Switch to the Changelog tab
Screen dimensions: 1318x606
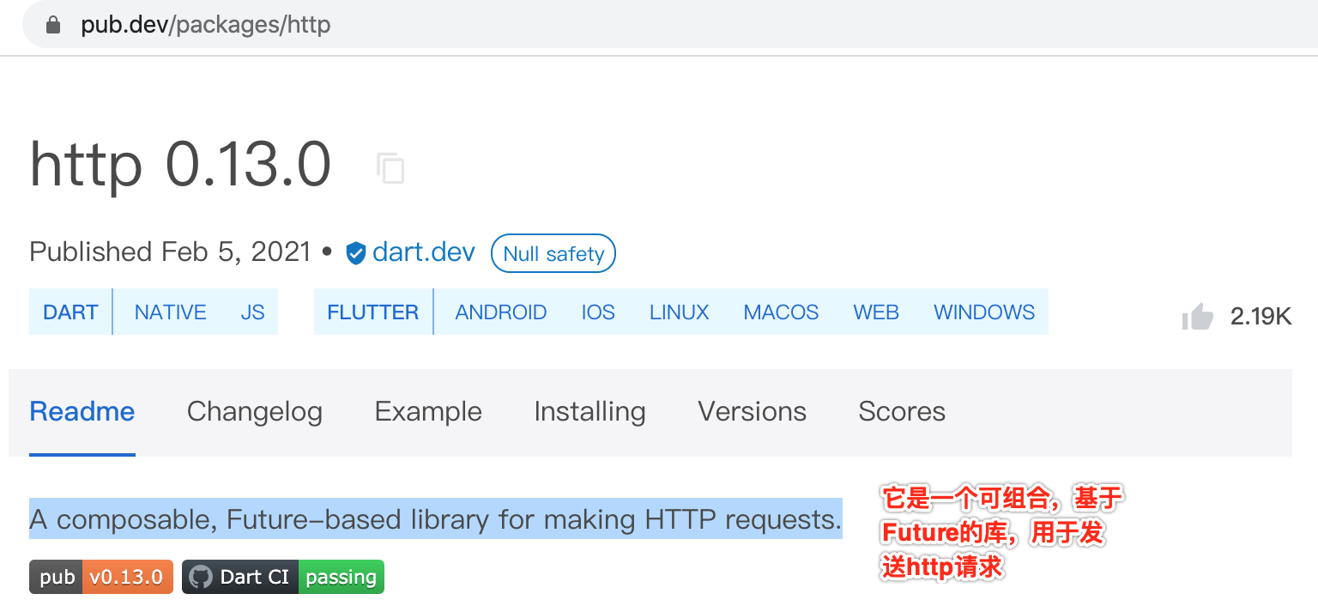pos(254,412)
